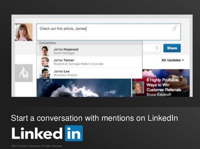Click the arrow next to All Updates
The image size is (200, 149).
[x=183, y=60]
